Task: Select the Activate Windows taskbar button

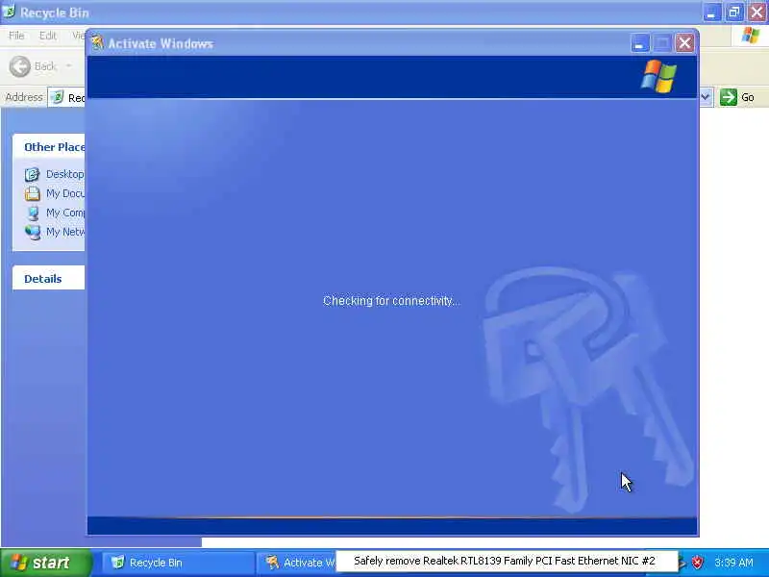Action: (x=296, y=563)
